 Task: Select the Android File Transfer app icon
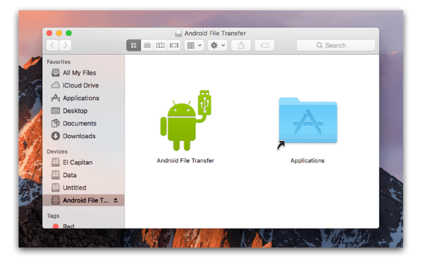click(185, 120)
